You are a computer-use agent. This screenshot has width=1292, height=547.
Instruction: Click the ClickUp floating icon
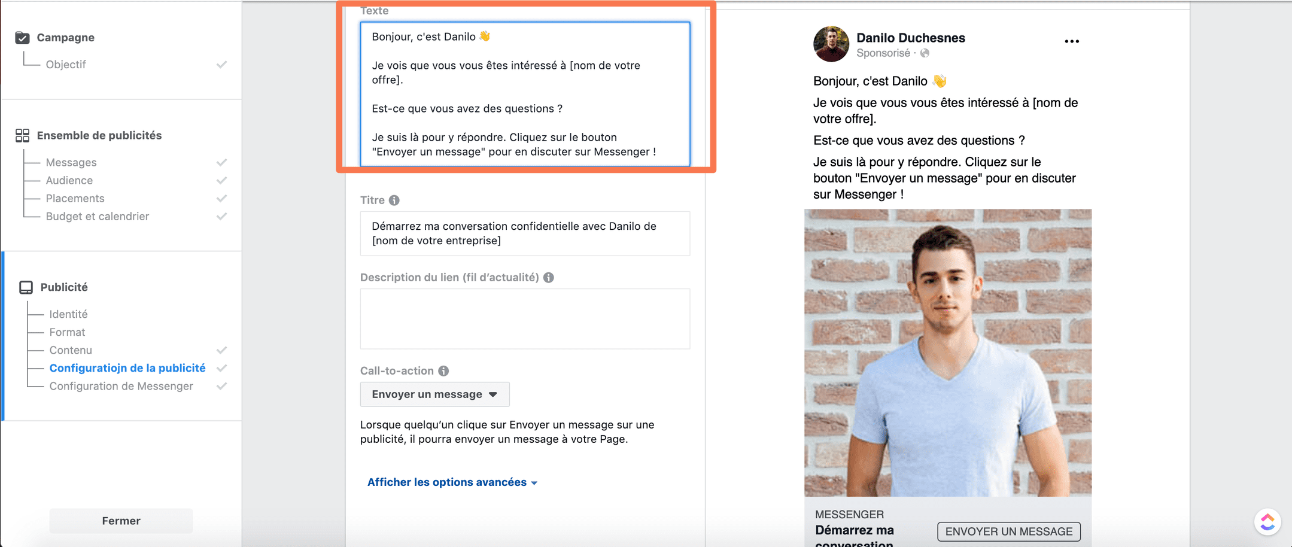click(1267, 522)
